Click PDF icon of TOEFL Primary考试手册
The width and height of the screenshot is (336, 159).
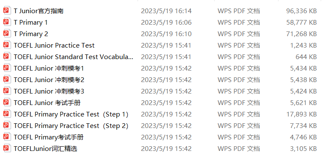pyautogui.click(x=7, y=137)
